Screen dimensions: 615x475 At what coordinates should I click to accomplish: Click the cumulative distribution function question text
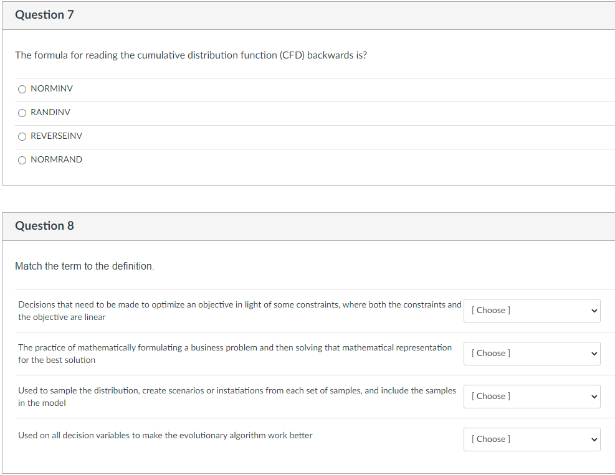click(191, 55)
